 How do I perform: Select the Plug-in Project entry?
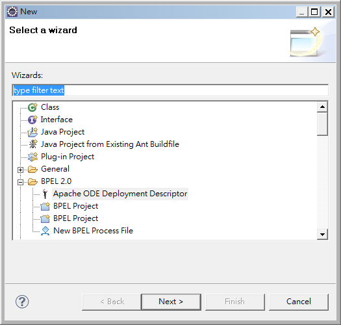point(68,157)
